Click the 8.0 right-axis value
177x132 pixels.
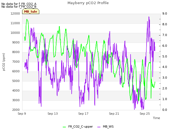(x=165, y=24)
